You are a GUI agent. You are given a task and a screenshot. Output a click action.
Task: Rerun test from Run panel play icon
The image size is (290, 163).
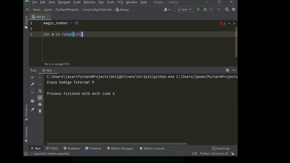point(33,77)
